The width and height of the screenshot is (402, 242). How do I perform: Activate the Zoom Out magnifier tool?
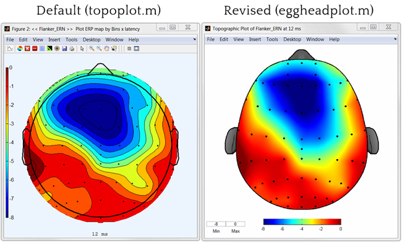click(99, 48)
